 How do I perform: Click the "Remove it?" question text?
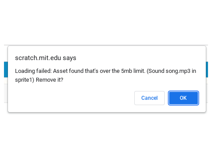pyautogui.click(x=49, y=80)
